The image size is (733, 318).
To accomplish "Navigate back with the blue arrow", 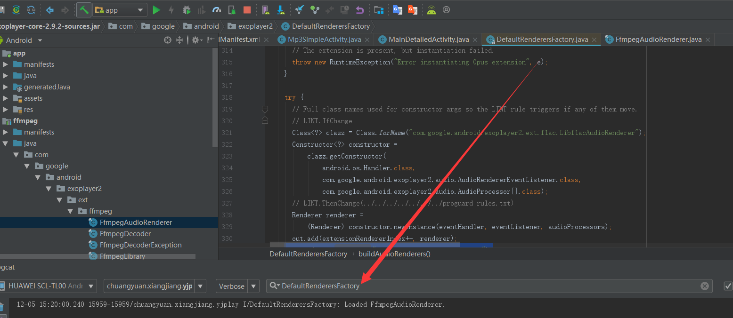I will [50, 10].
